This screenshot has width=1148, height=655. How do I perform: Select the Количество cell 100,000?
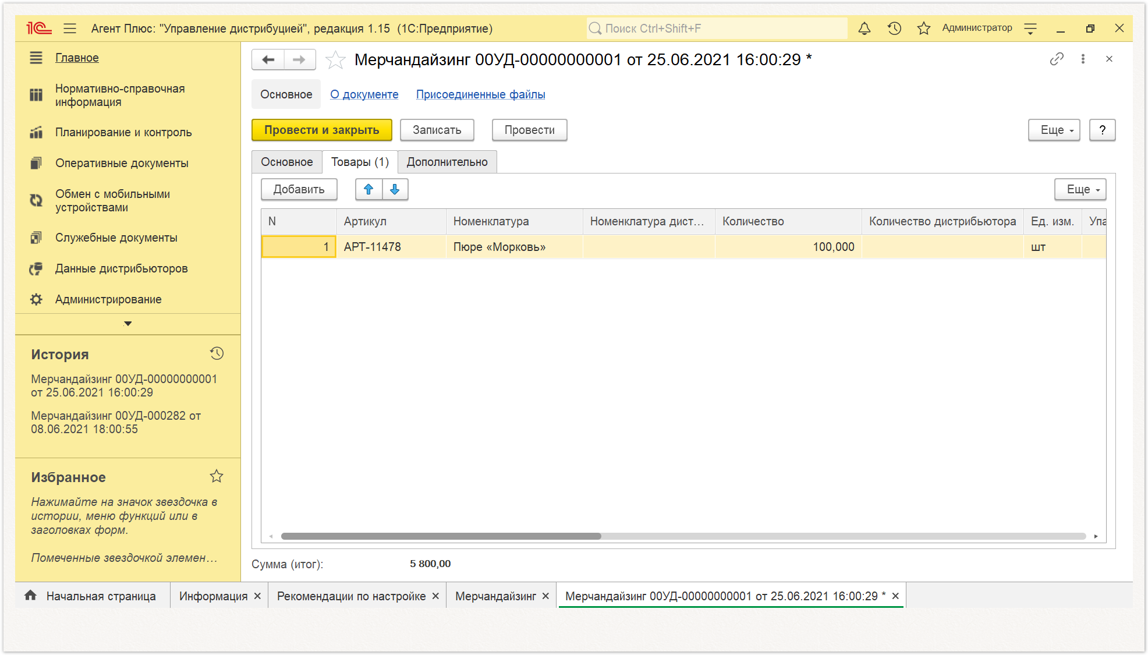click(x=788, y=247)
